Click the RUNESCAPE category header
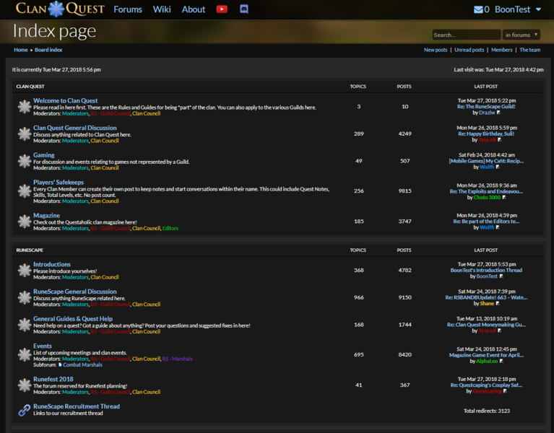 [x=30, y=250]
